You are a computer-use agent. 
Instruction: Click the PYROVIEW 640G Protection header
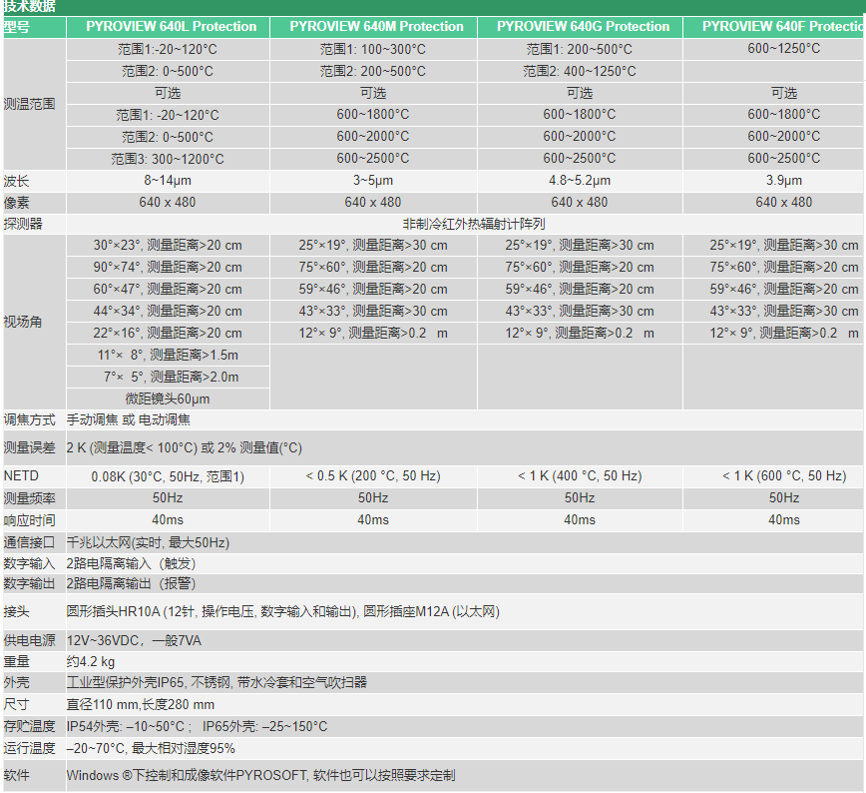tap(583, 27)
